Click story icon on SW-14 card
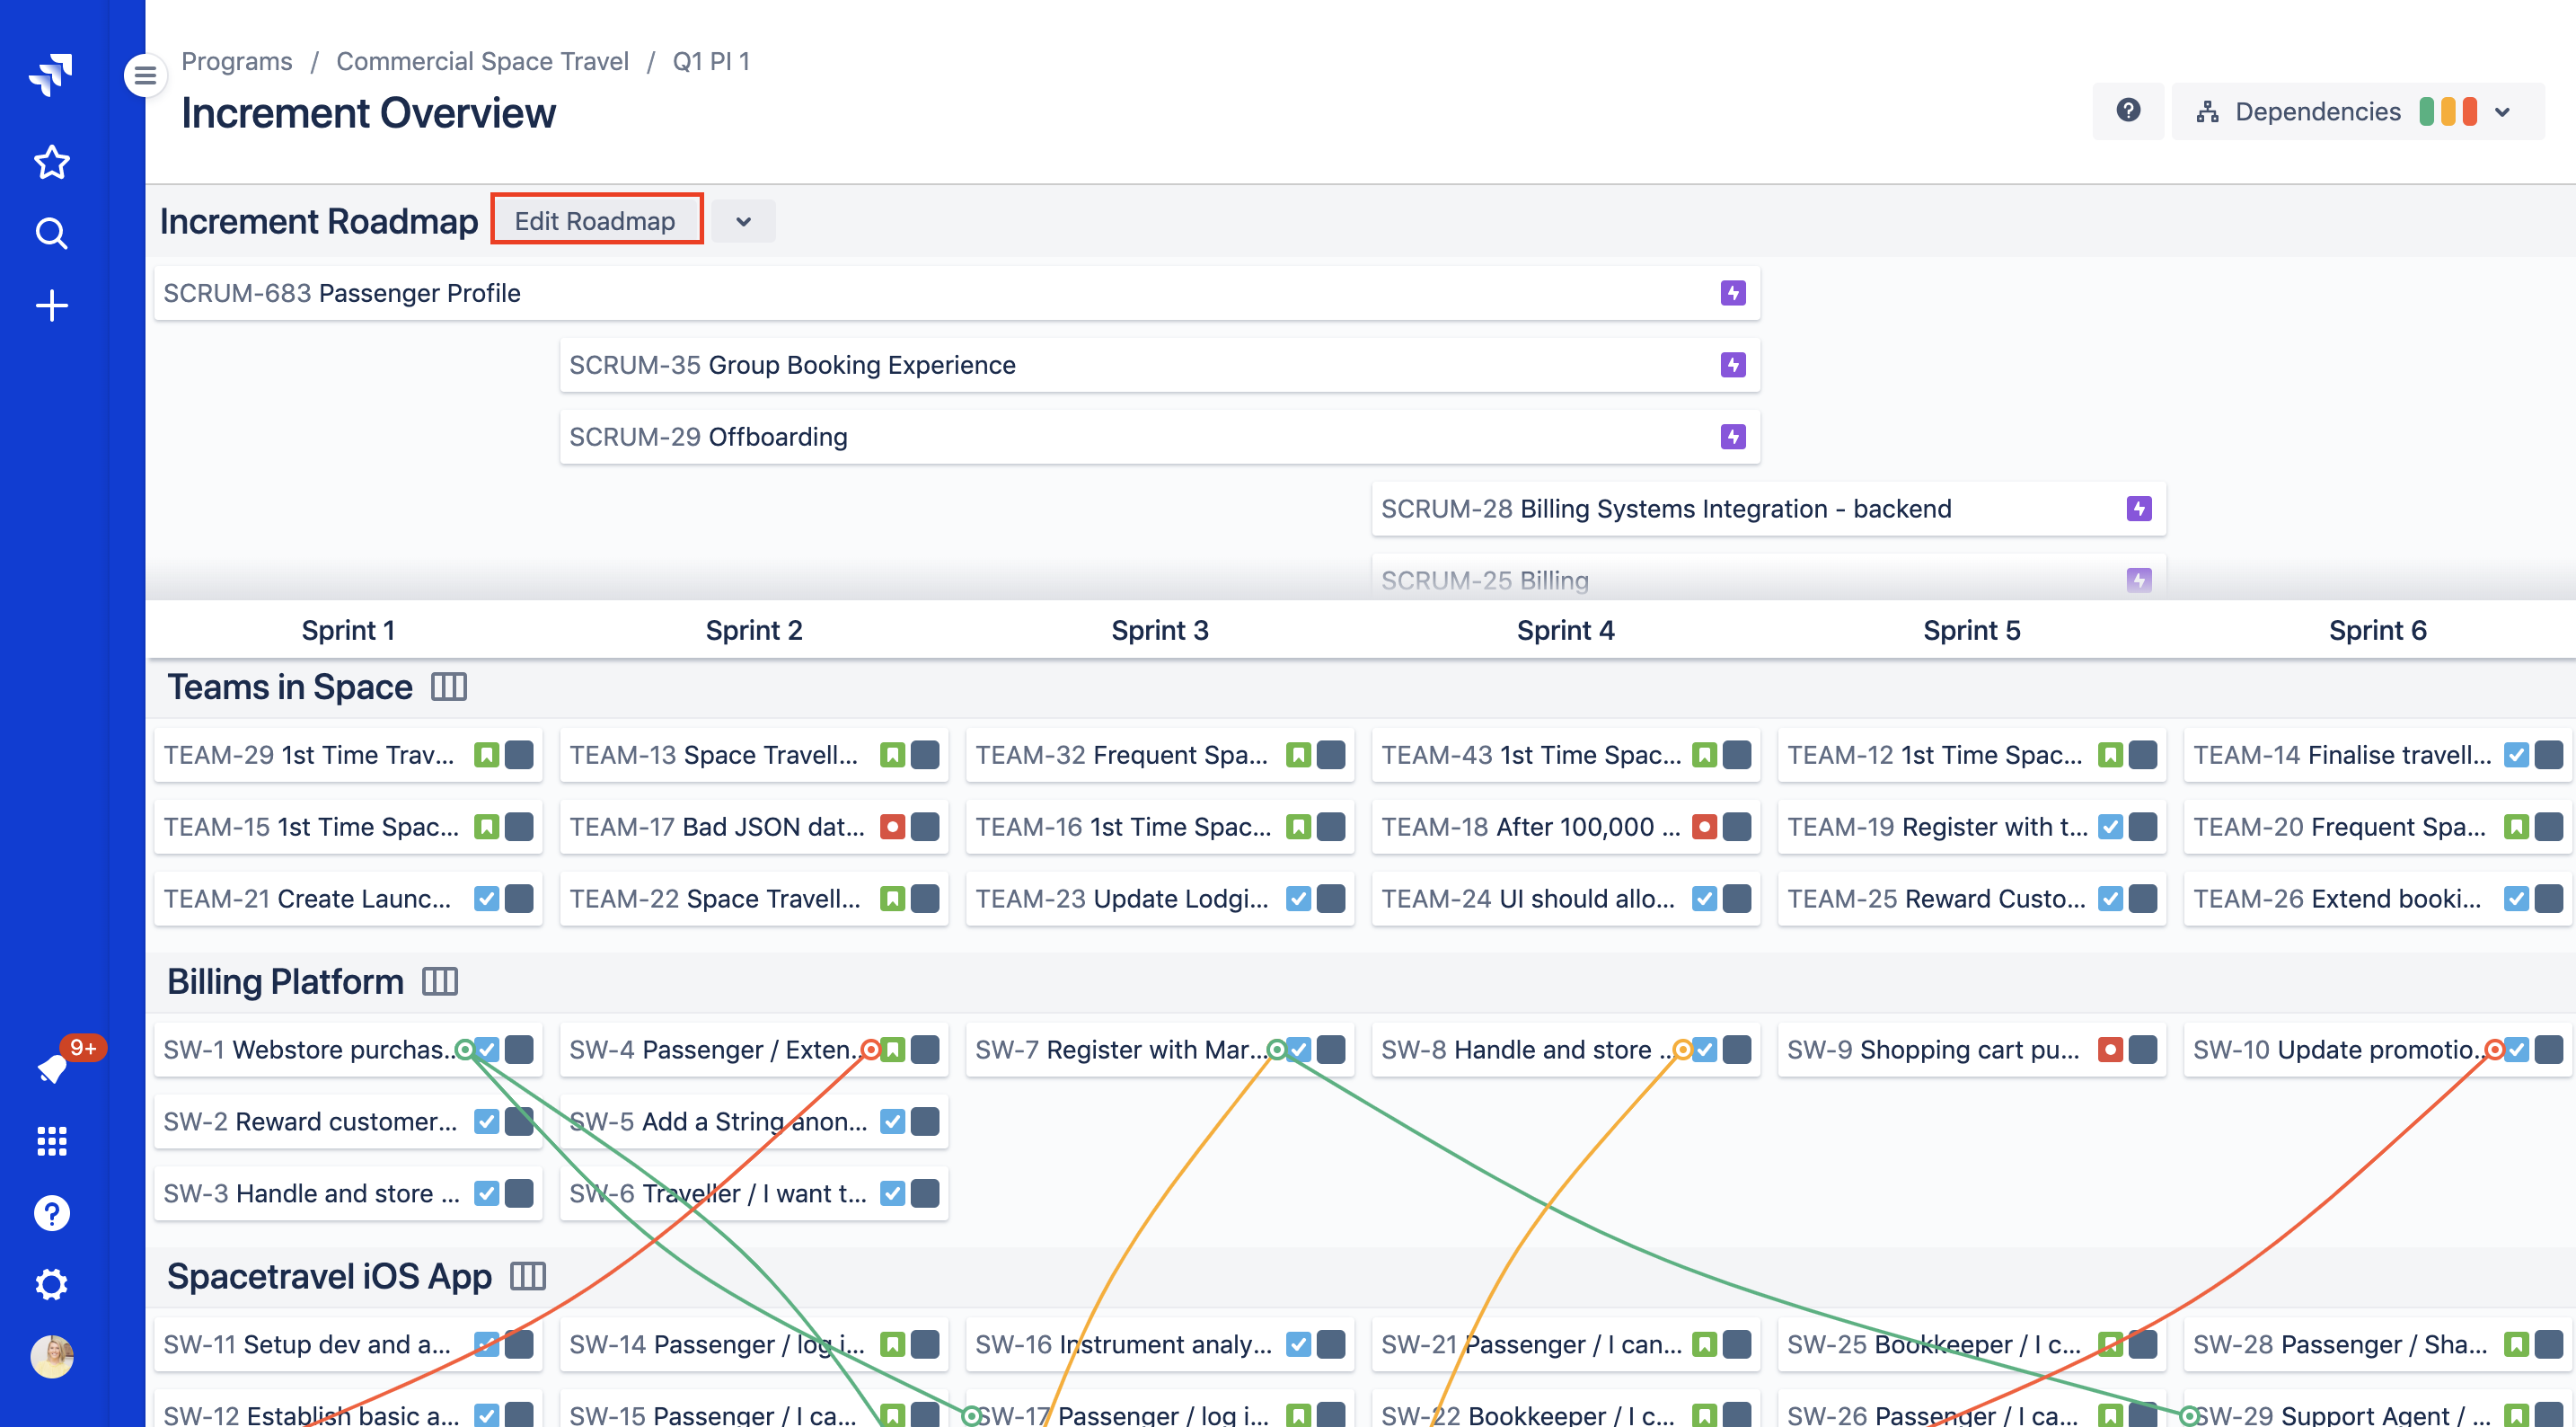This screenshot has height=1427, width=2576. coord(892,1344)
